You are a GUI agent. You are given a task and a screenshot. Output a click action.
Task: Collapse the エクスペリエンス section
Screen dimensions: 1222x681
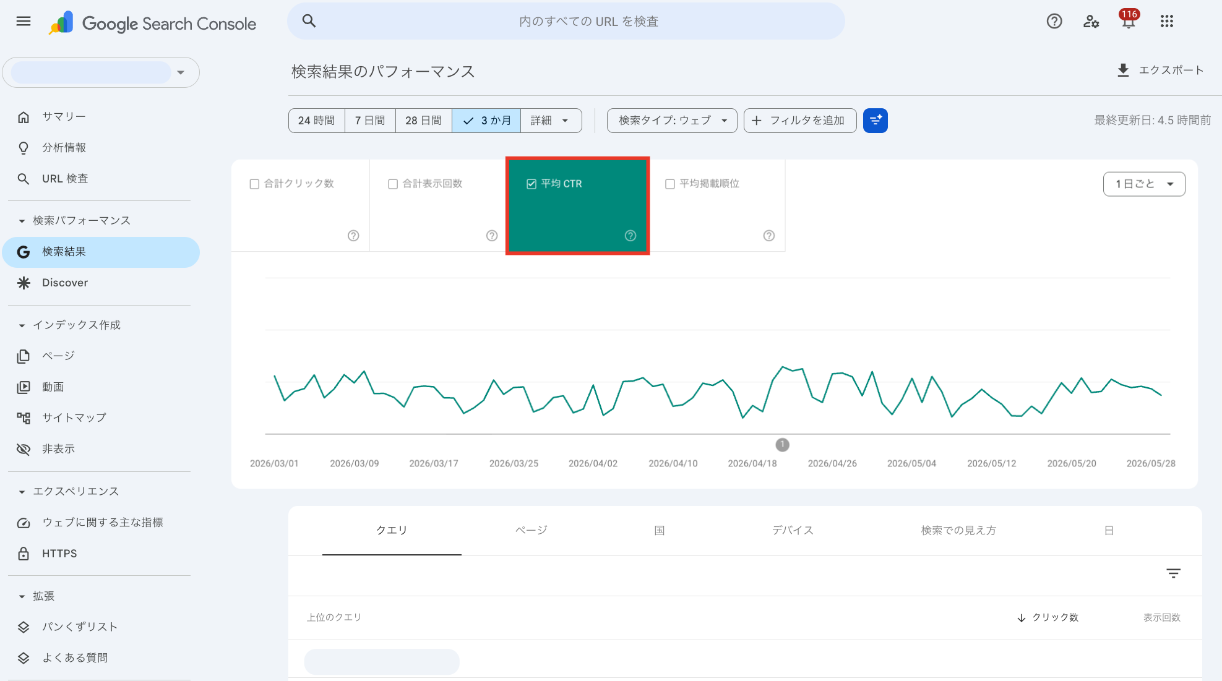(x=22, y=492)
